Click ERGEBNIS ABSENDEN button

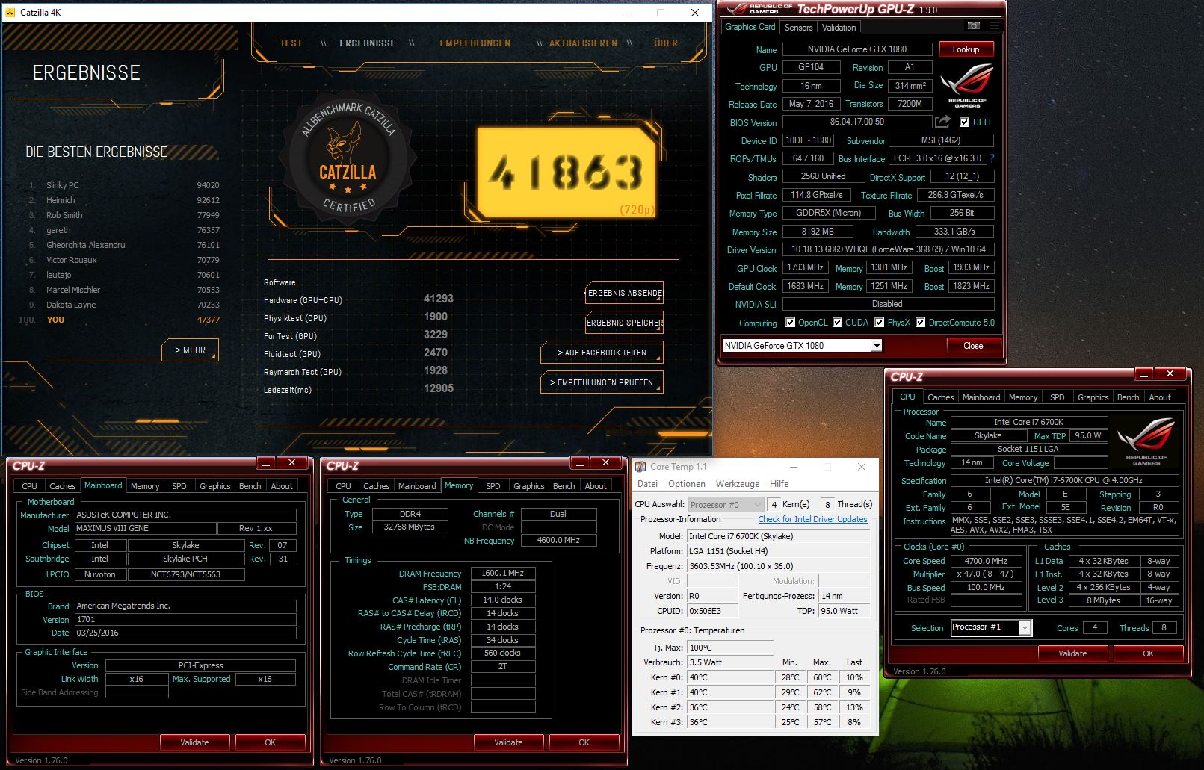(624, 293)
